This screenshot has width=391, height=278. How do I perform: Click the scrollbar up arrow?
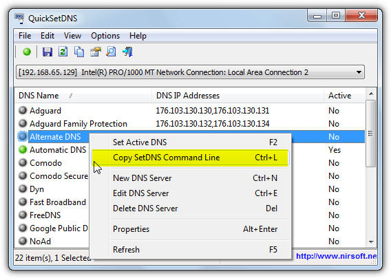coord(371,94)
